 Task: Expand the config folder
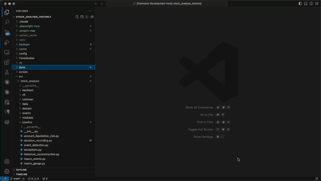click(53, 53)
